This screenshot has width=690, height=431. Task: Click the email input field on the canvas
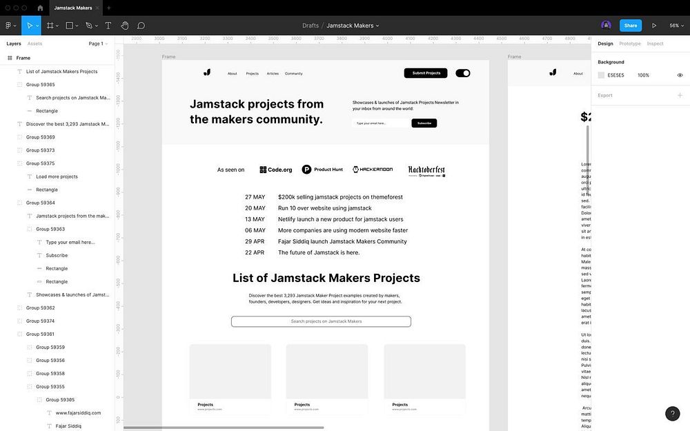tap(381, 123)
